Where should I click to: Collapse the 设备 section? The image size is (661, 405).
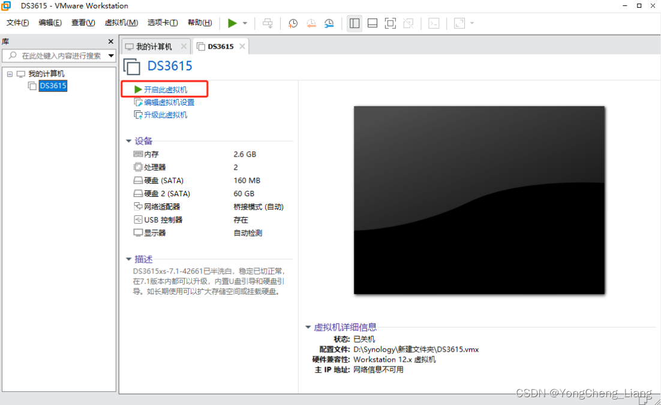point(128,141)
